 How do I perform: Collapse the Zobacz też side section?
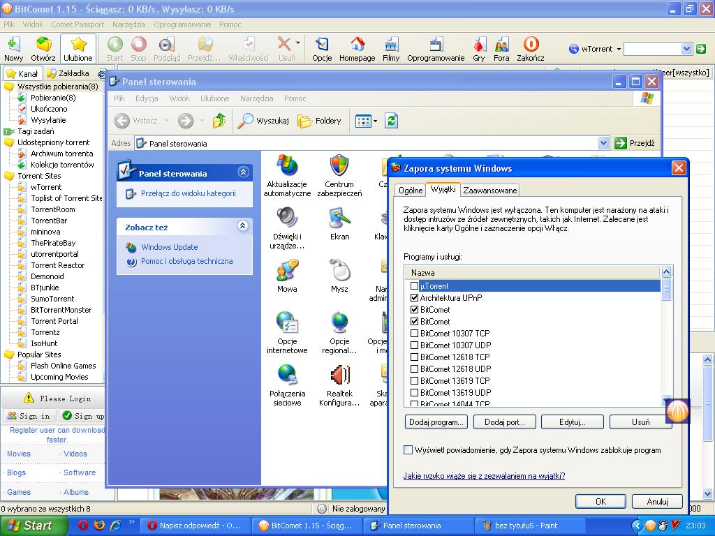click(243, 225)
